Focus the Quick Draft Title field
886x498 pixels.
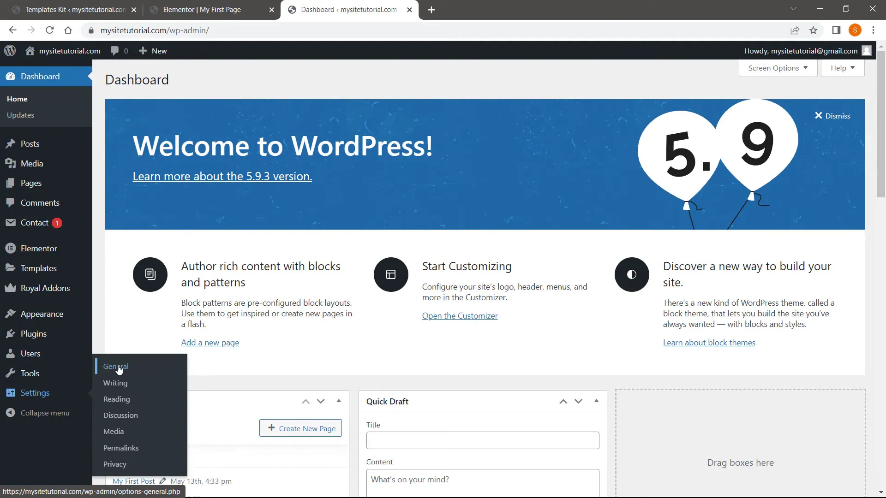pyautogui.click(x=483, y=440)
